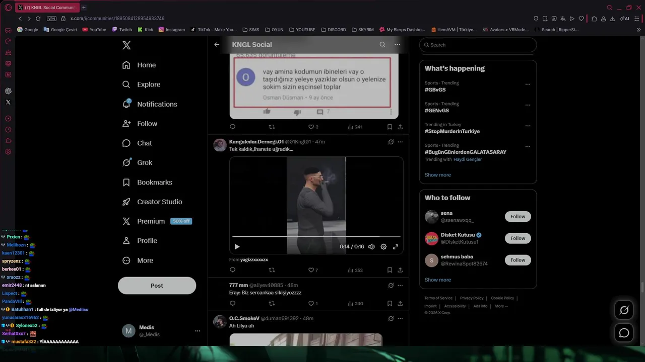The width and height of the screenshot is (645, 362).
Task: Go to Home in the X sidebar
Action: tap(139, 65)
